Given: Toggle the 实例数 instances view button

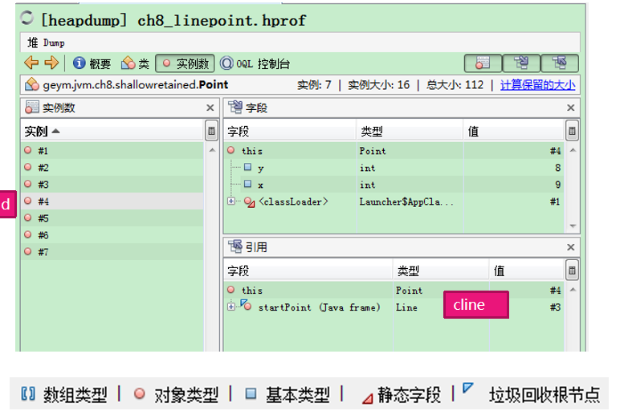Looking at the screenshot, I should coord(185,63).
